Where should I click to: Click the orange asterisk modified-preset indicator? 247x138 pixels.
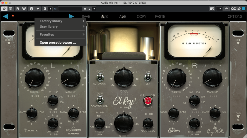point(13,16)
